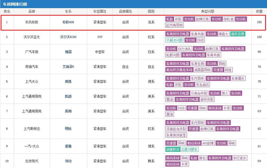
Task: Open the 朗逸 car series link
Action: 68,81
